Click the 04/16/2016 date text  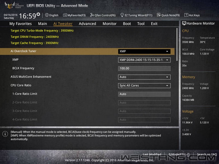coord(11,15)
